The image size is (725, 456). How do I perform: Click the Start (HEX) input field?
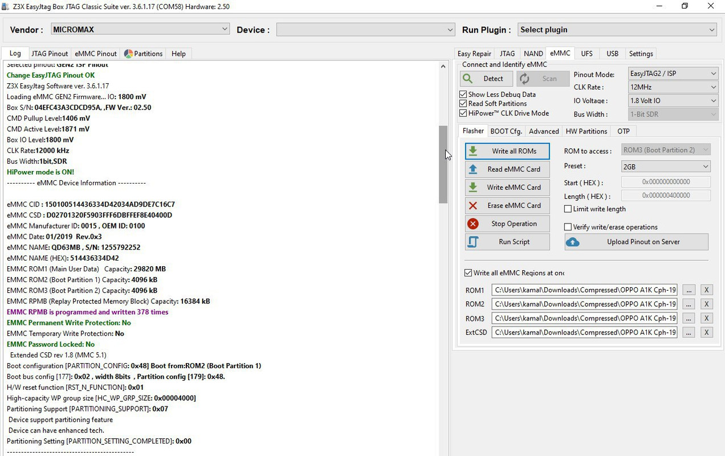(666, 182)
